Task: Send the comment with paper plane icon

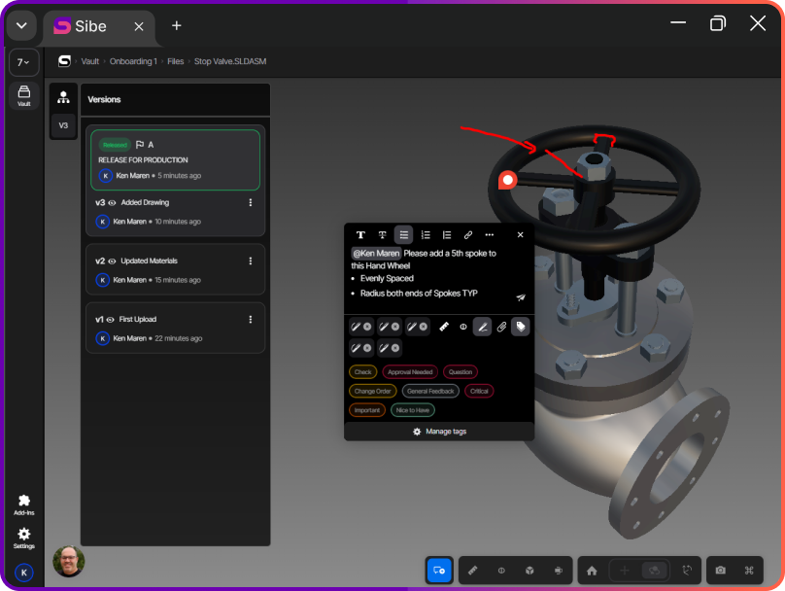Action: click(521, 297)
